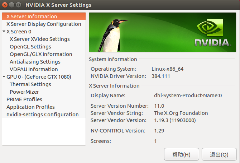
Task: Open OpenGL Settings page
Action: [x=30, y=47]
